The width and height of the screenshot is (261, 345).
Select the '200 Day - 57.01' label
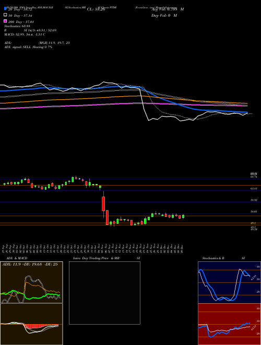pyautogui.click(x=21, y=22)
